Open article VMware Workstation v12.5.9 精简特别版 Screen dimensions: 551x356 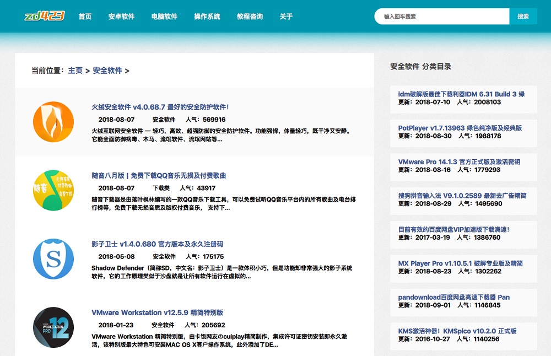[x=158, y=313]
